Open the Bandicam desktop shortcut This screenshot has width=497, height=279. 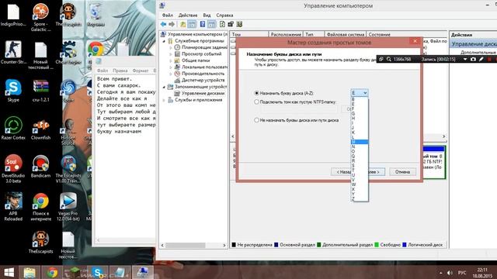(40, 166)
